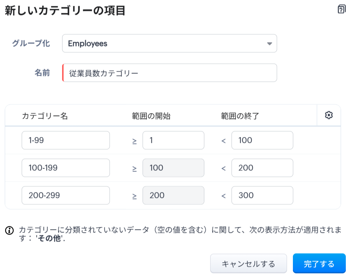Click the info icon beside uncategorized data note
Viewport: 355px width, 278px height.
coord(9,231)
